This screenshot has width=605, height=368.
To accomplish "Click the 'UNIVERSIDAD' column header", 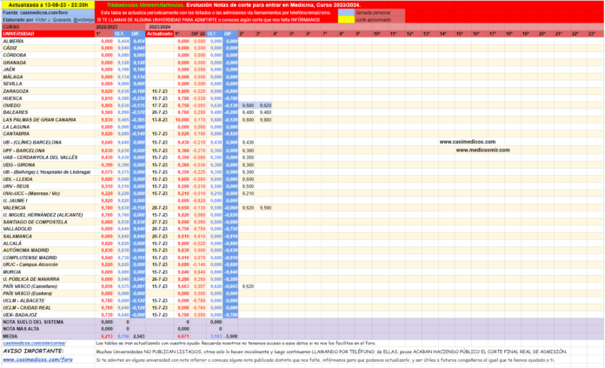I will tap(48, 34).
